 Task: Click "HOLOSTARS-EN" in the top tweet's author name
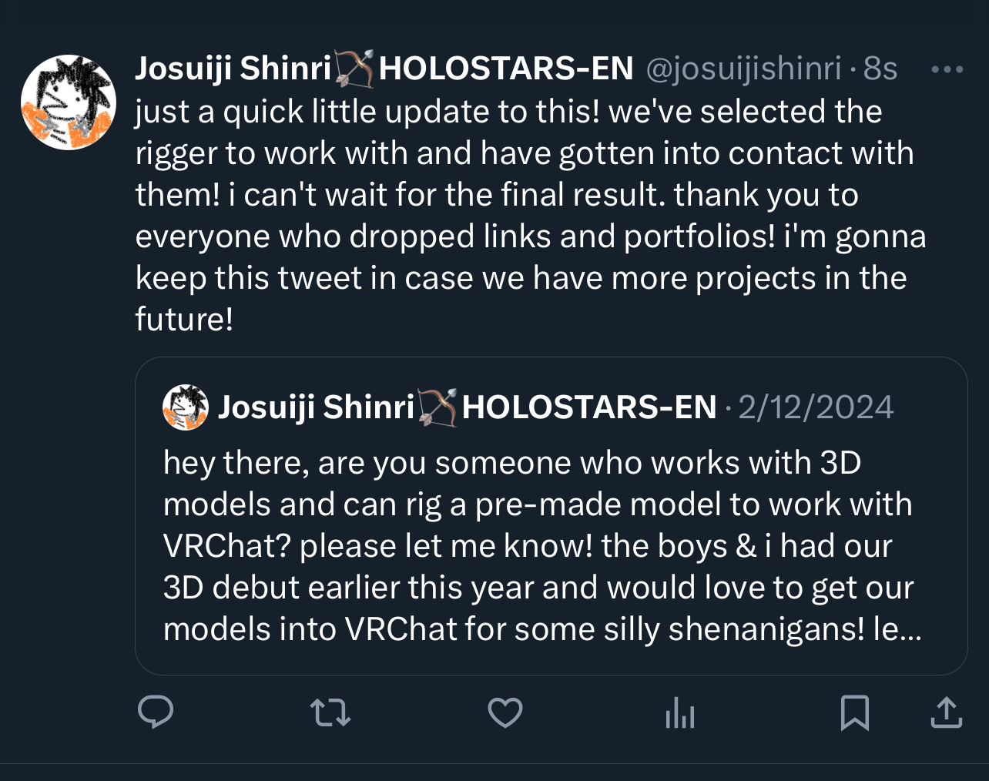(506, 69)
